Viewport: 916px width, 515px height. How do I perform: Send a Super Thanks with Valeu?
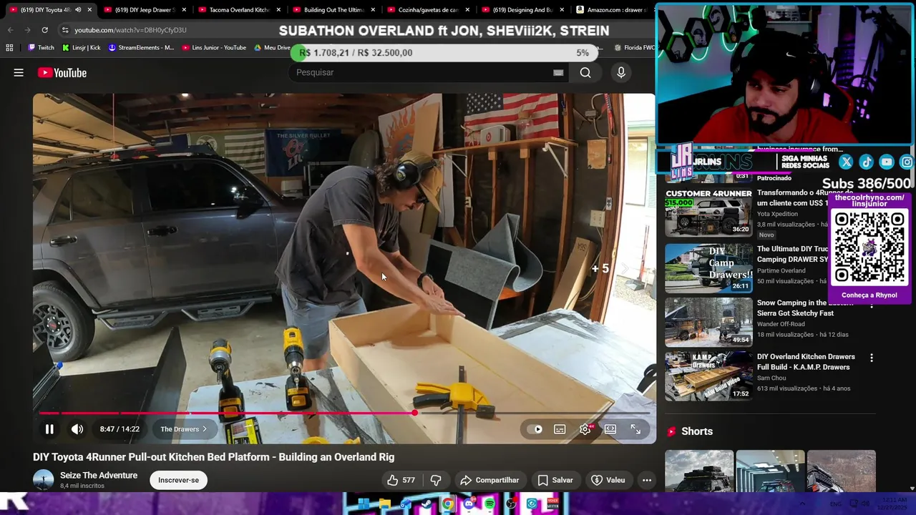pos(608,480)
